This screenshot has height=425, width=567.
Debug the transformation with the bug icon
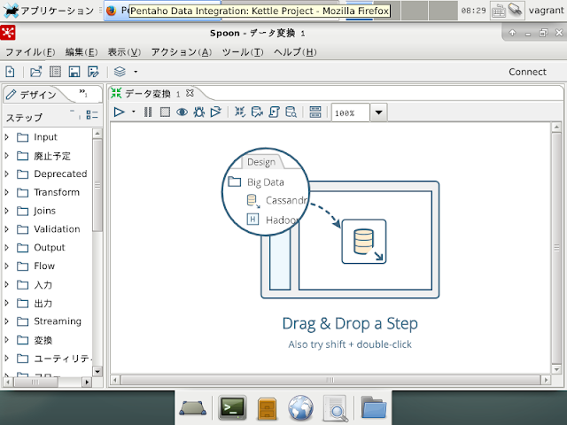coord(198,112)
